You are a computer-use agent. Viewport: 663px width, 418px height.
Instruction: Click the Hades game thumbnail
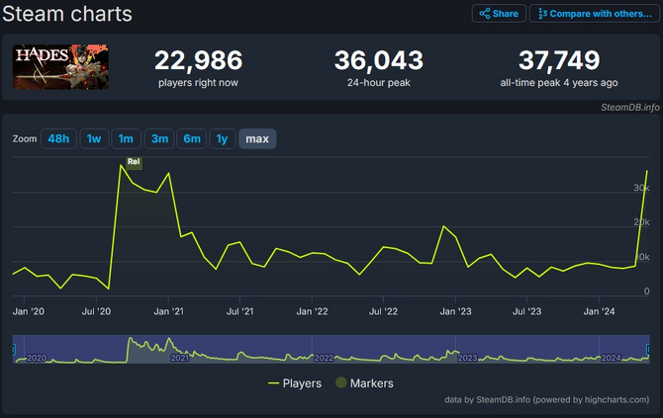pyautogui.click(x=60, y=66)
